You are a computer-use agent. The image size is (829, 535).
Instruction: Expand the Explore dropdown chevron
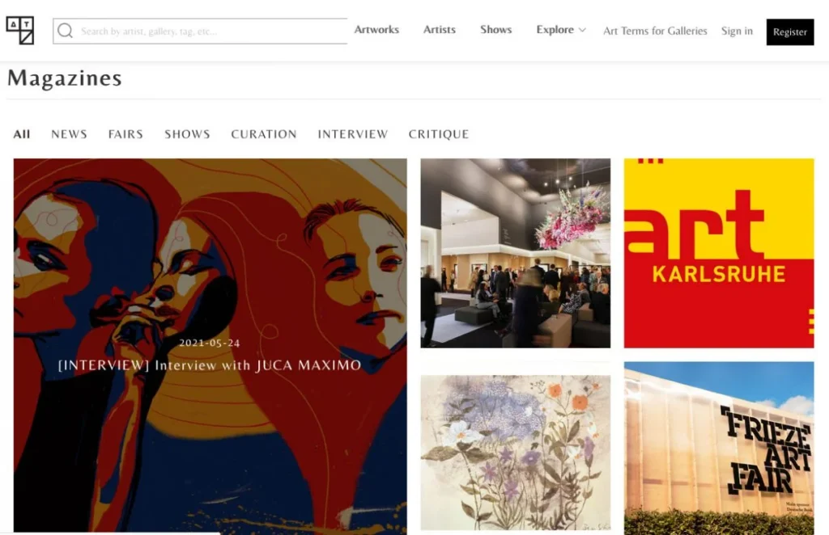tap(582, 30)
